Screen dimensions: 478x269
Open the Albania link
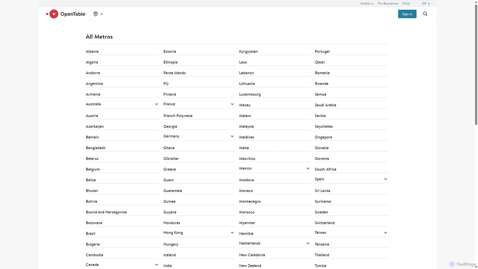92,52
